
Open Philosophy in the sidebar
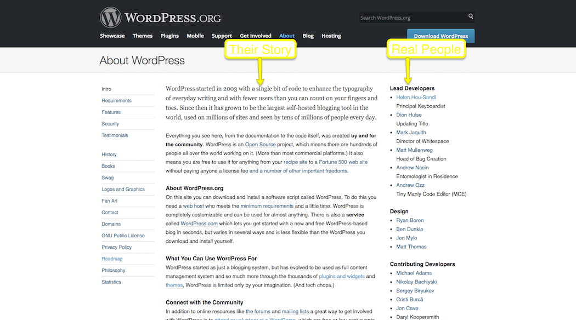pos(114,271)
